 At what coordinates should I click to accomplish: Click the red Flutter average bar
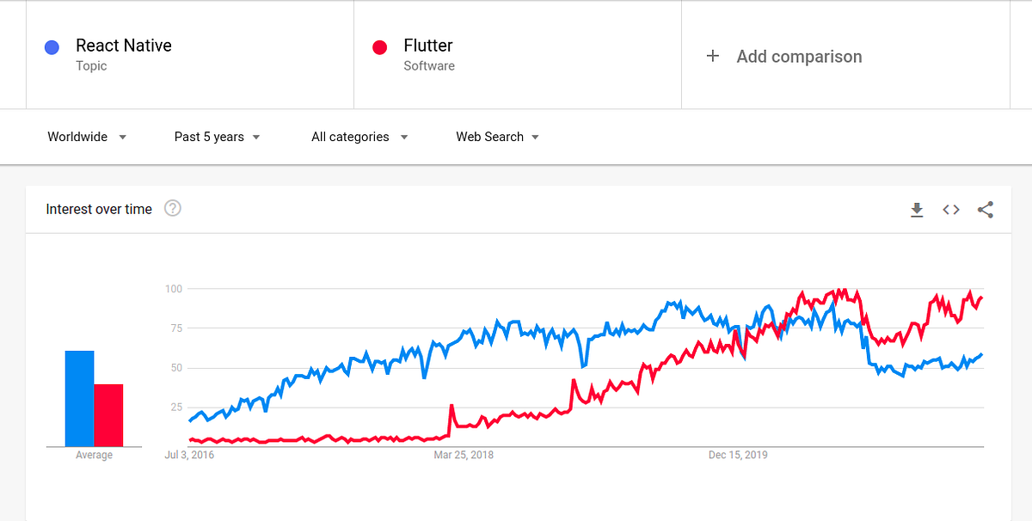[x=108, y=415]
